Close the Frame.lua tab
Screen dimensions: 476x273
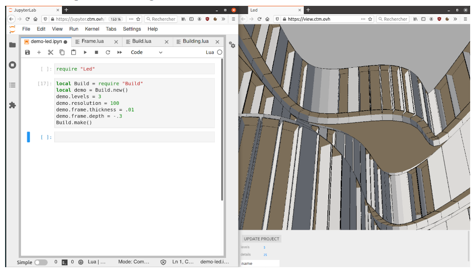pyautogui.click(x=116, y=42)
